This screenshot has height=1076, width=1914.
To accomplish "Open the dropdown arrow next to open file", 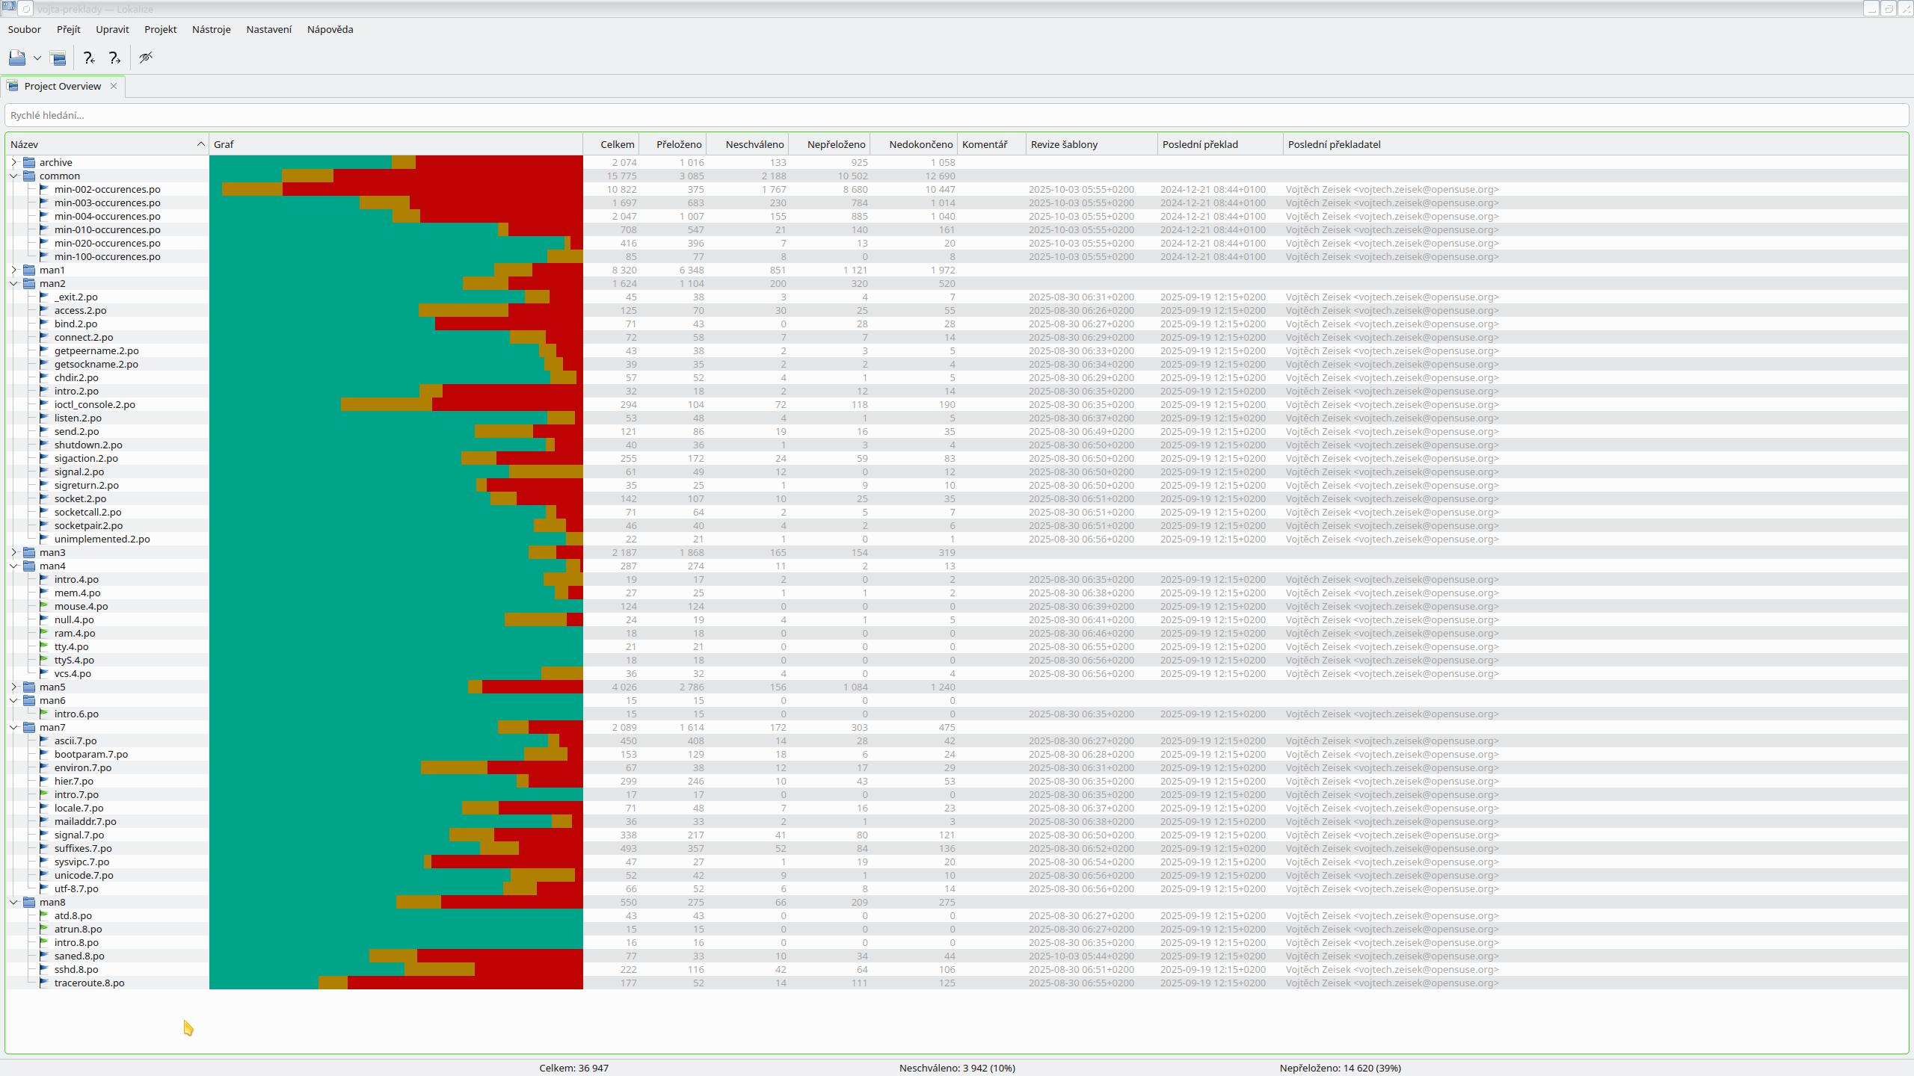I will [37, 58].
